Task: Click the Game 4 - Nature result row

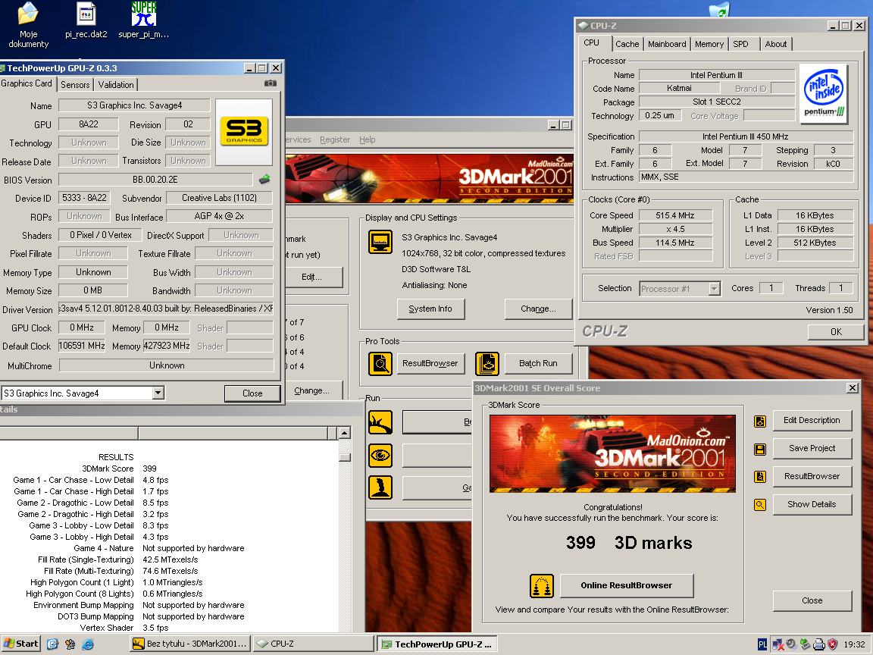Action: pos(158,549)
